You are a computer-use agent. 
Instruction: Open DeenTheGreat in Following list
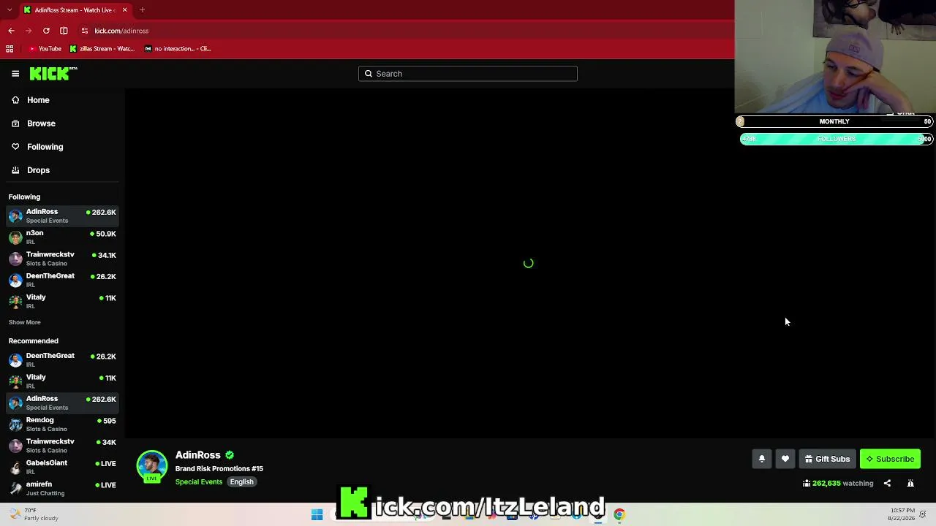click(x=63, y=280)
